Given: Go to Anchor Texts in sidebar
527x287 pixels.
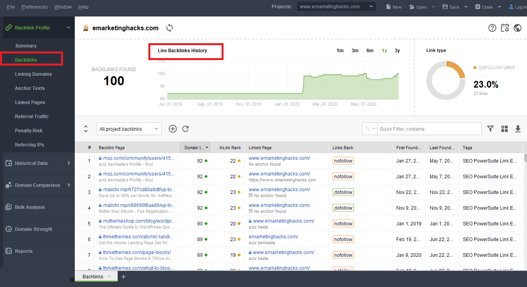Looking at the screenshot, I should coord(30,88).
